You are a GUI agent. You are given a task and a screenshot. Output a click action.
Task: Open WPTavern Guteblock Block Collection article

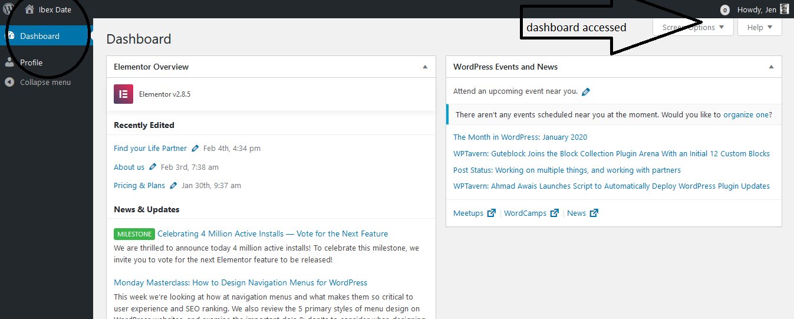pyautogui.click(x=611, y=153)
